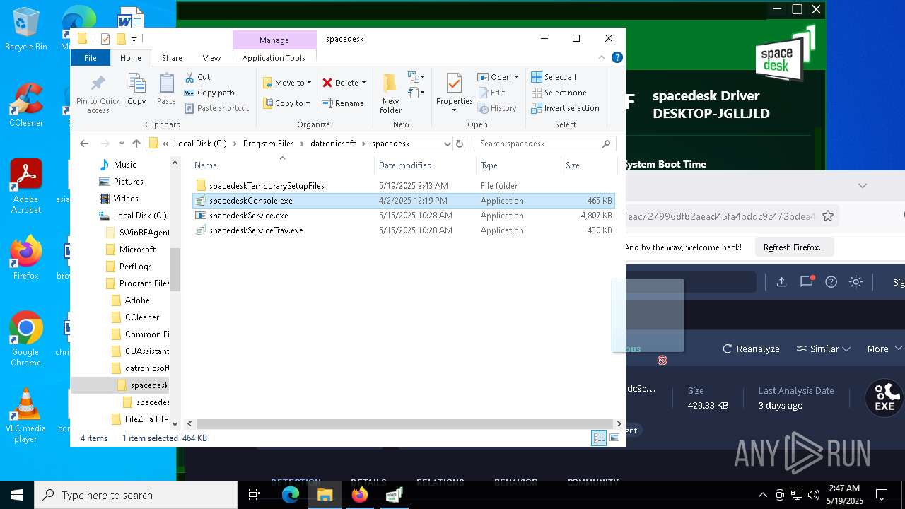905x509 pixels.
Task: Switch to the Share ribbon tab
Action: (x=172, y=58)
